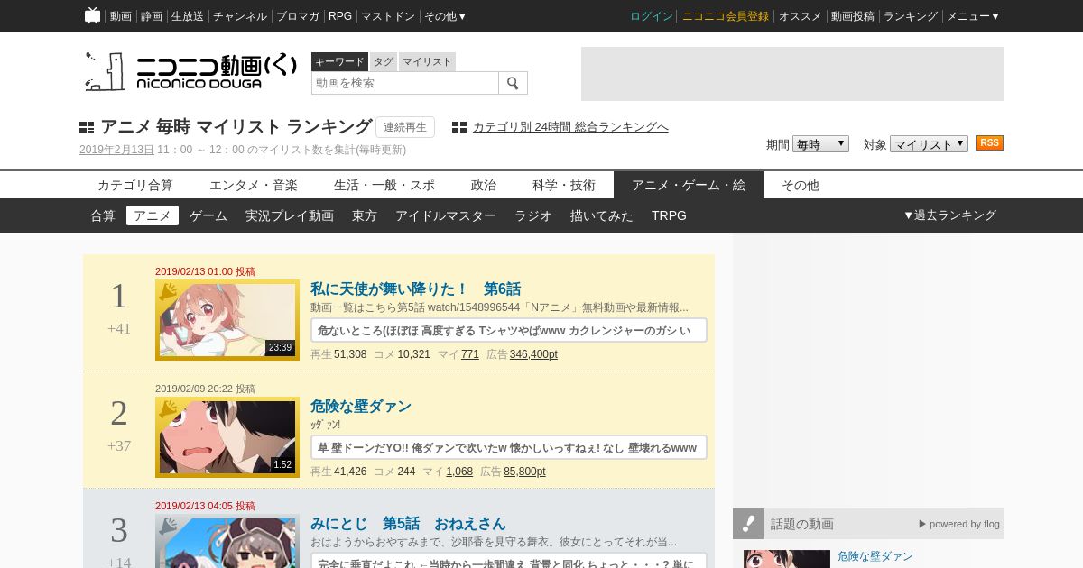Open ランキング in top bar
Image resolution: width=1083 pixels, height=568 pixels.
[x=911, y=16]
